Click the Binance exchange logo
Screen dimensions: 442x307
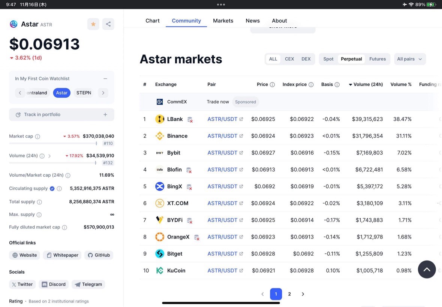click(160, 136)
